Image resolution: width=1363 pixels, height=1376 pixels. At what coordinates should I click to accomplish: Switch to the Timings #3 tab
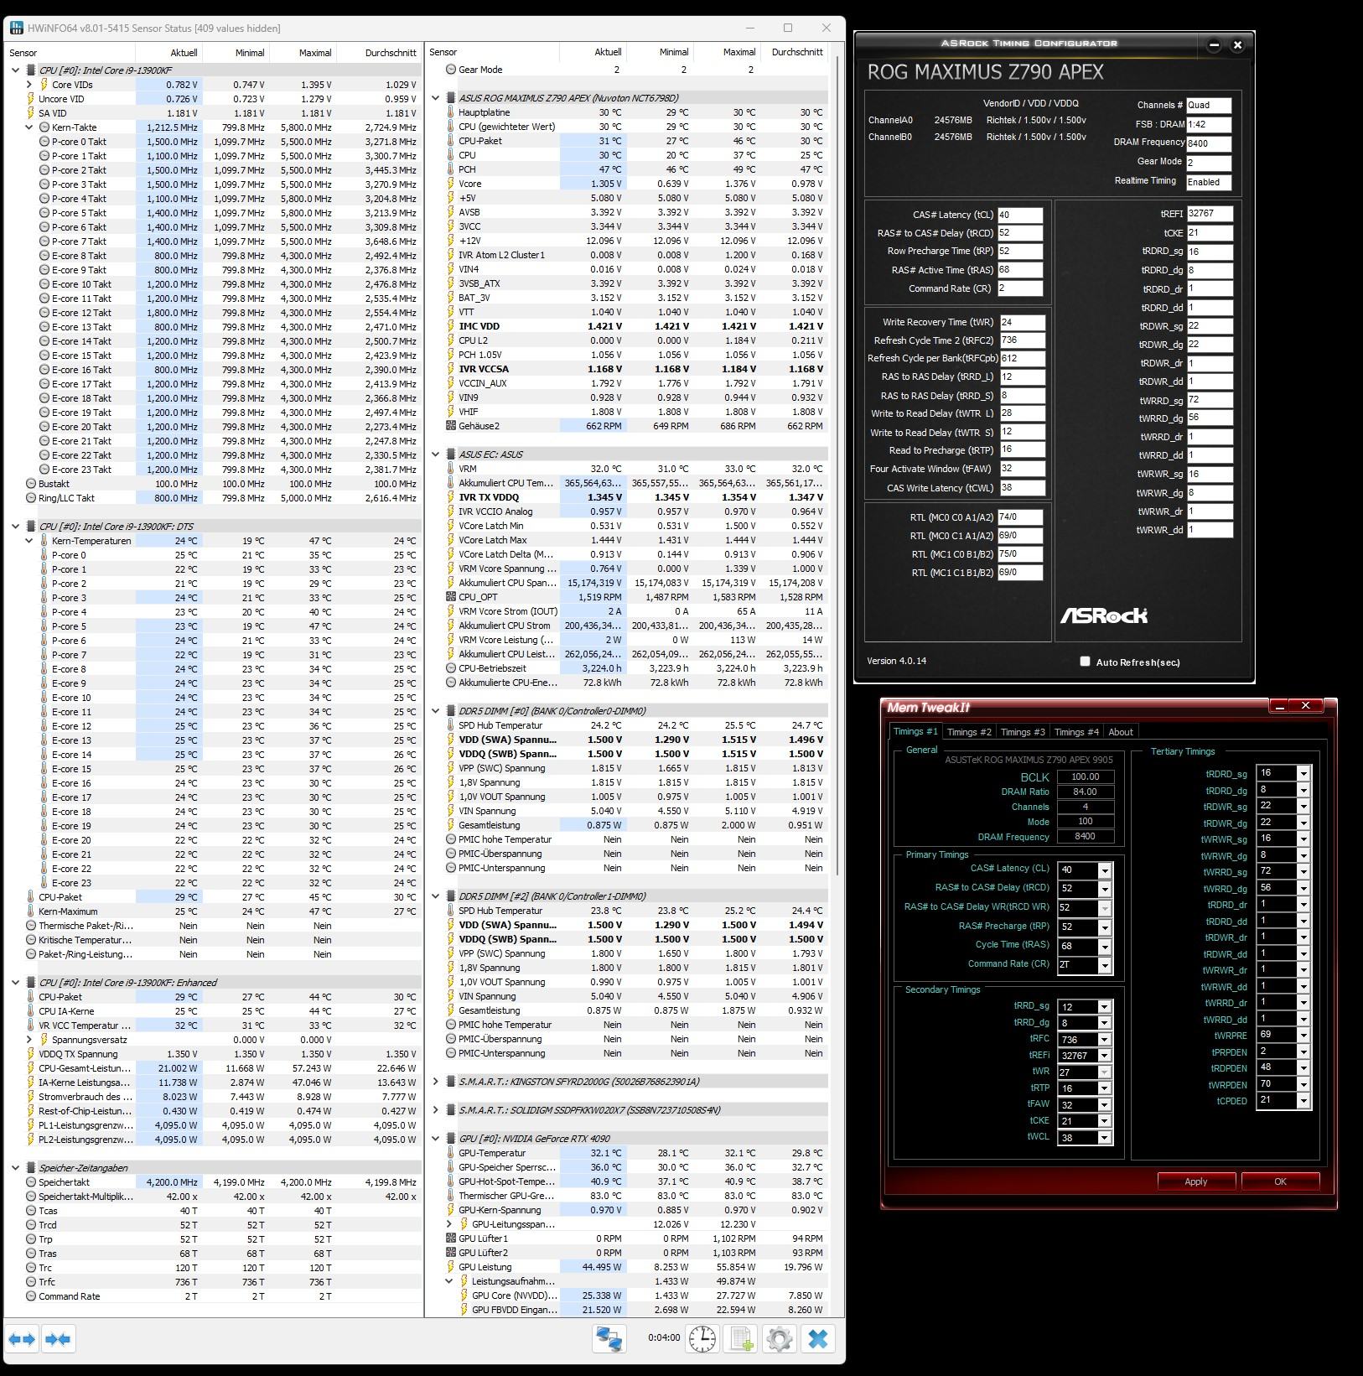pos(1023,732)
